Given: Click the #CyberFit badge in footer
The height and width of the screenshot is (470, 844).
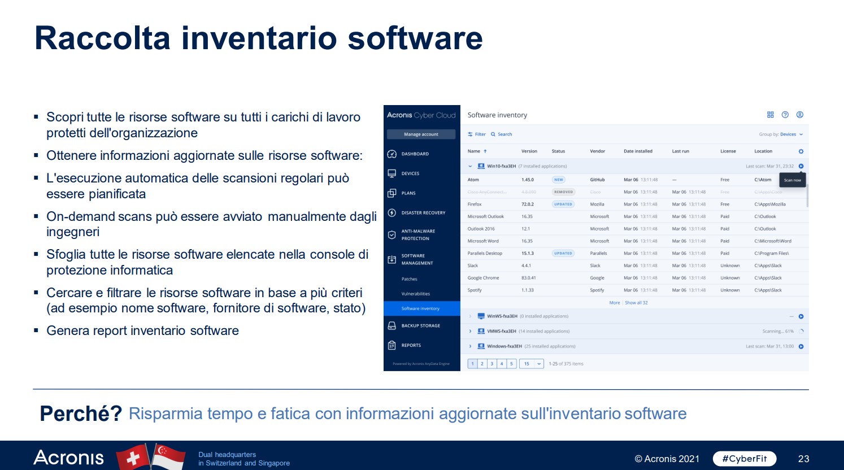Looking at the screenshot, I should 745,459.
